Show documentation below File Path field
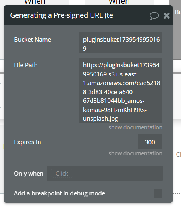This screenshot has width=181, height=208. point(135,127)
